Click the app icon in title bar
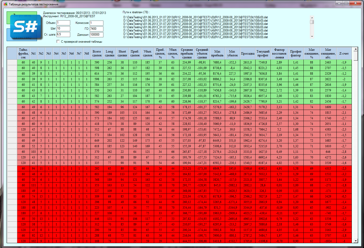 (5, 4)
